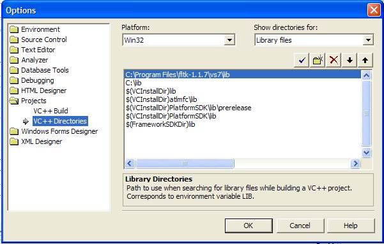Click the Windows Forms Designer folder icon

[14, 131]
